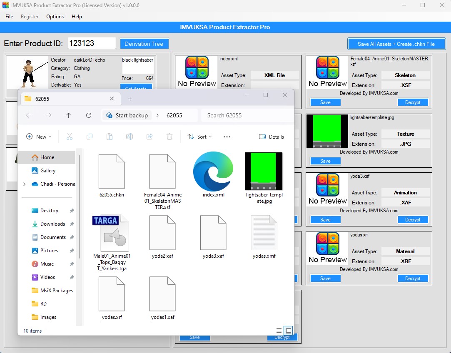The height and width of the screenshot is (353, 451).
Task: Click the Copy icon in Explorer toolbar
Action: coord(90,137)
